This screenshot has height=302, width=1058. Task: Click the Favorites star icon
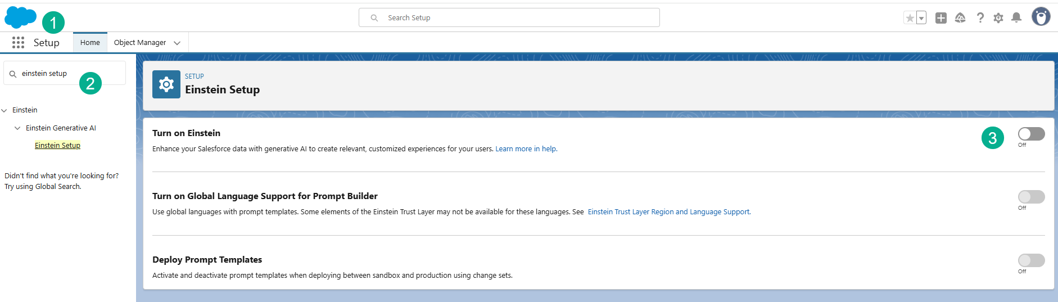[x=910, y=18]
